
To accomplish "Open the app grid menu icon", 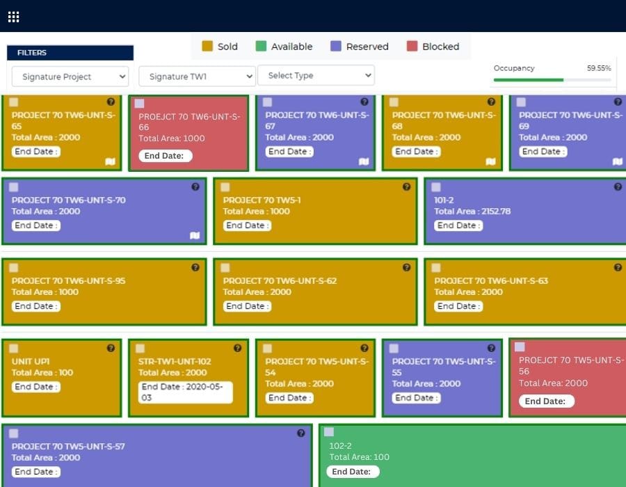I will click(13, 17).
